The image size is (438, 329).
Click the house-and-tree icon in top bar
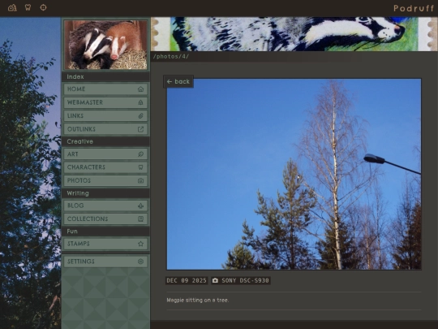tap(12, 8)
